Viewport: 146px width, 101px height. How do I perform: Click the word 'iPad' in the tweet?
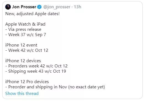[x=41, y=24]
